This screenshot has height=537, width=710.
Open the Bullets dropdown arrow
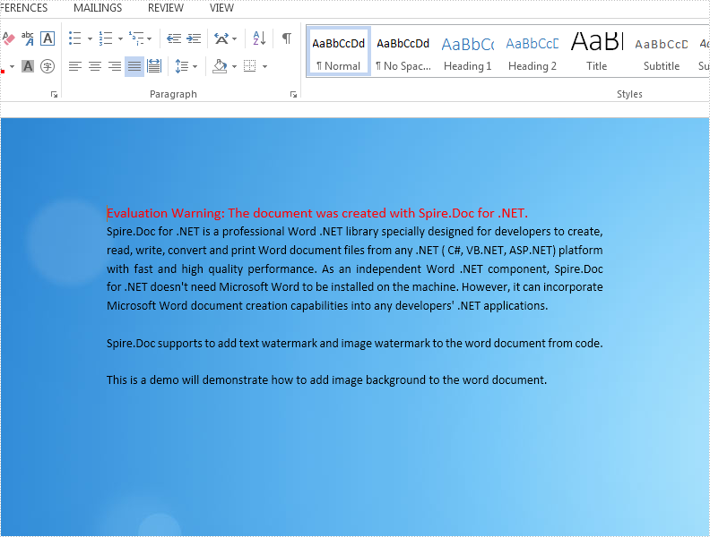(90, 38)
